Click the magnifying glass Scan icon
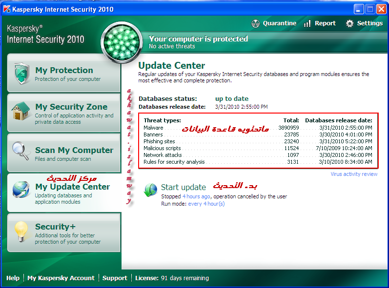The height and width of the screenshot is (288, 389). coord(20,151)
